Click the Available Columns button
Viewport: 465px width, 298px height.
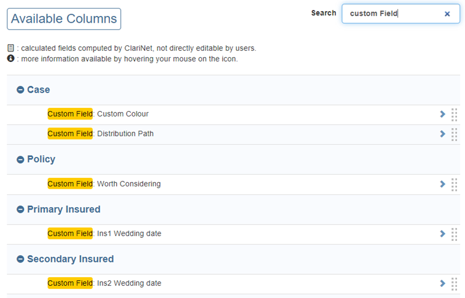coord(64,19)
